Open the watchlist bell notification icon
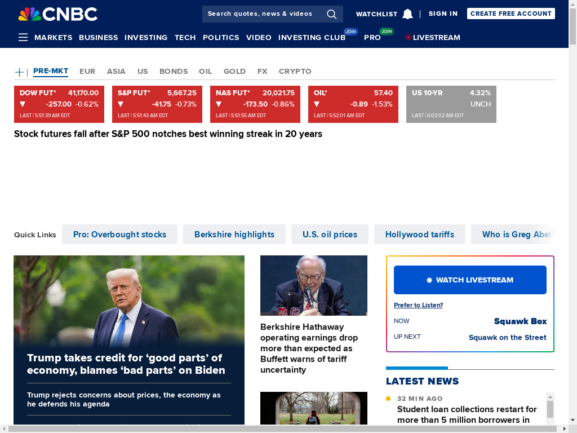The height and width of the screenshot is (433, 577). [x=407, y=14]
